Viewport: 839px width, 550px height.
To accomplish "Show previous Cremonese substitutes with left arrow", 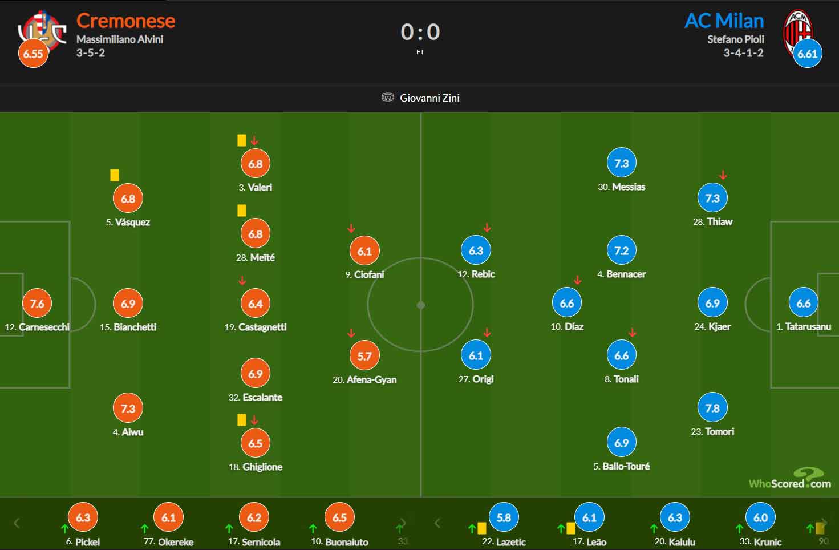I will tap(17, 523).
